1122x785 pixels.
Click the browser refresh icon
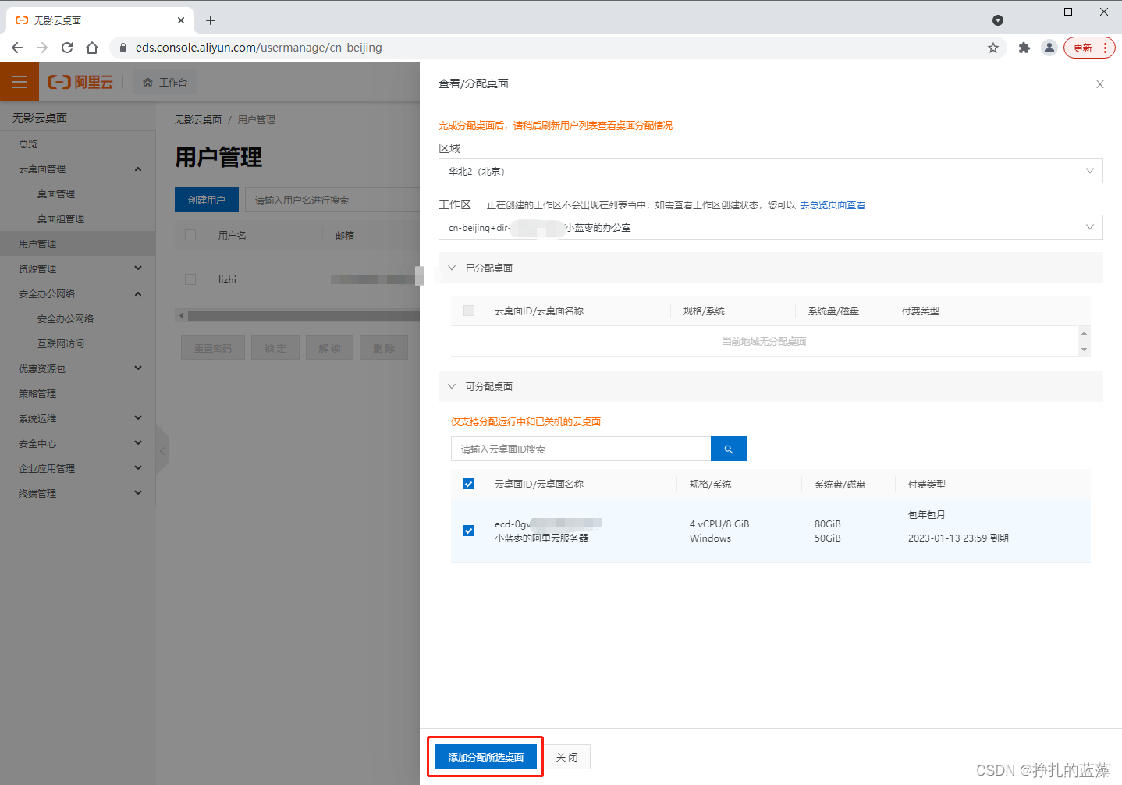coord(66,48)
